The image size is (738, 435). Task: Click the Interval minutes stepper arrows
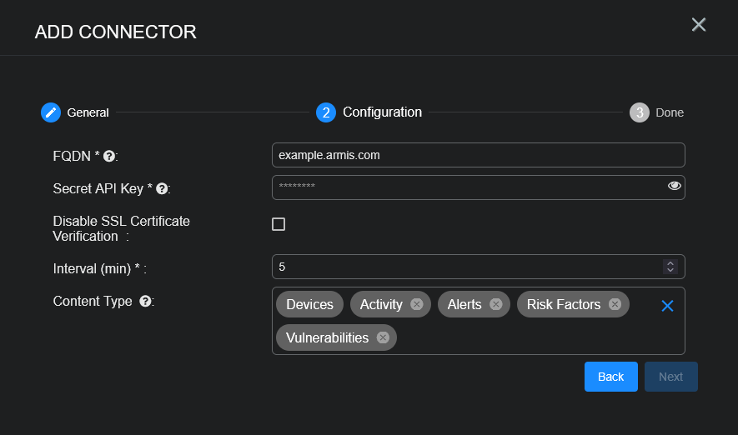[670, 267]
